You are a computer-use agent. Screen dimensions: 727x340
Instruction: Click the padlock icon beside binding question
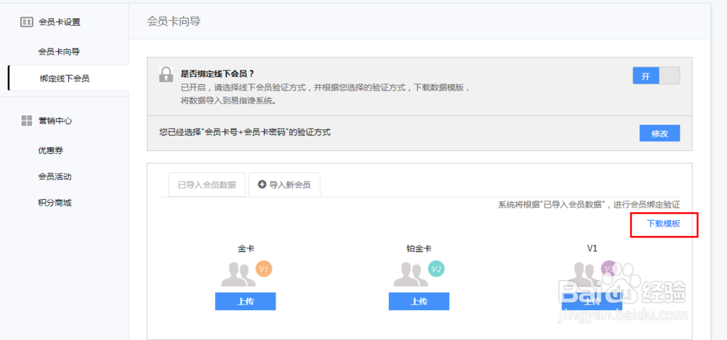[166, 74]
